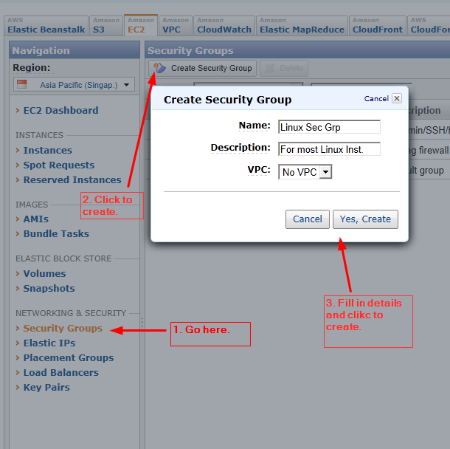Click the Delete toolbar button

(x=284, y=68)
